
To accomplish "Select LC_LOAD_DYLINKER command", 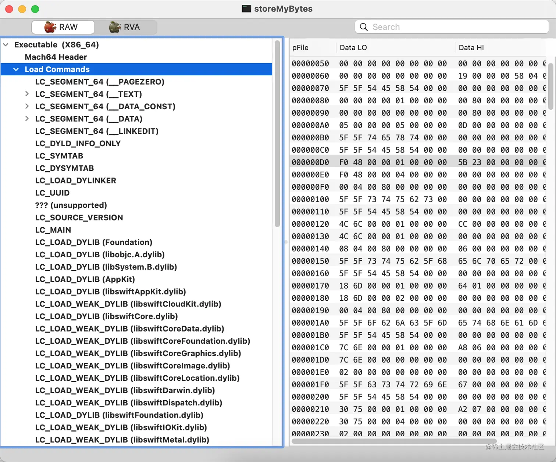I will tap(76, 180).
